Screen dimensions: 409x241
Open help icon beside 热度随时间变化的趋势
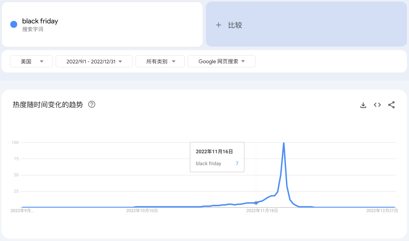(x=92, y=105)
